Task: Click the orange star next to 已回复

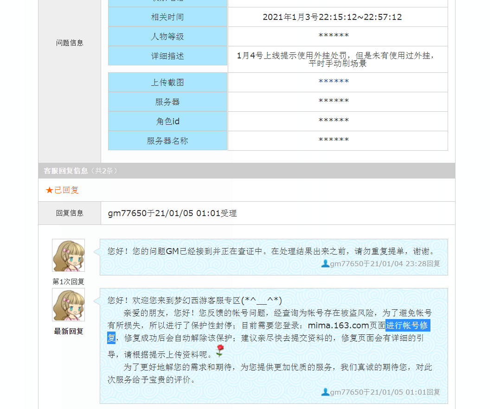Action: 49,190
